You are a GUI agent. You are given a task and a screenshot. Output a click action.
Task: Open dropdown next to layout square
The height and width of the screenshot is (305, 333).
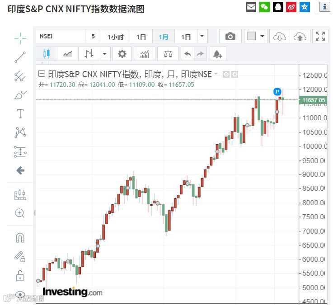point(263,36)
